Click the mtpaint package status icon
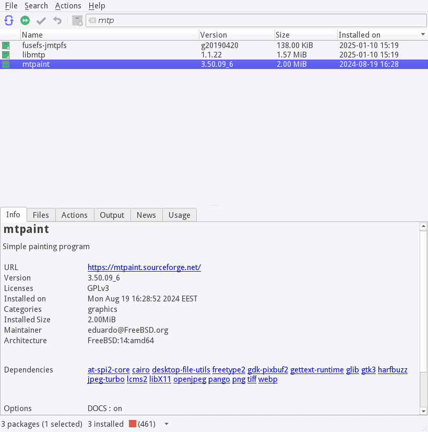Image resolution: width=428 pixels, height=432 pixels. click(6, 64)
